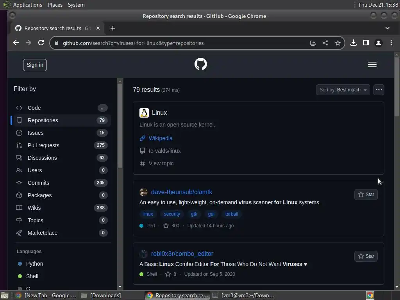400x300 pixels.
Task: Click the share page icon in address bar
Action: (325, 43)
